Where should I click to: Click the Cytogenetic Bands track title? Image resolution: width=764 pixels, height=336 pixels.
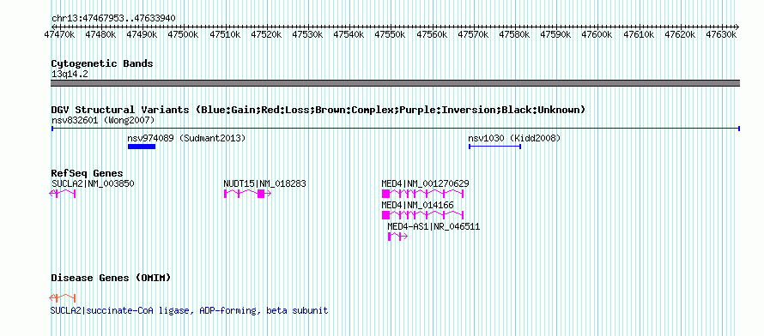click(x=102, y=63)
